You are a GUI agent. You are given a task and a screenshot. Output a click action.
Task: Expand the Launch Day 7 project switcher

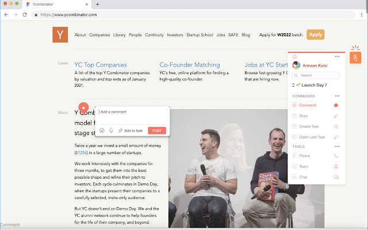(x=293, y=85)
